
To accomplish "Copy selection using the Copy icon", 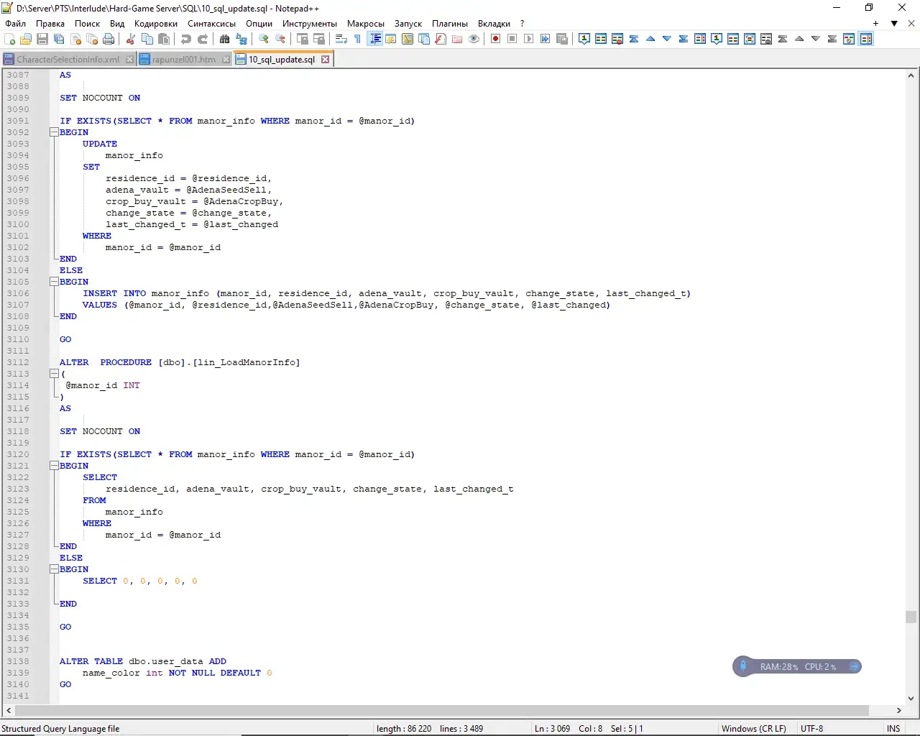I will point(147,39).
